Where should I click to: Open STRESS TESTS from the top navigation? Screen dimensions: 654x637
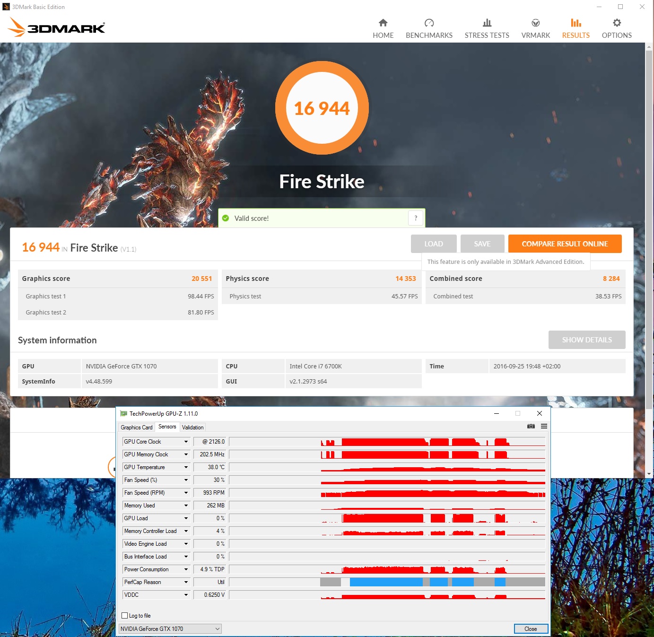pos(487,29)
